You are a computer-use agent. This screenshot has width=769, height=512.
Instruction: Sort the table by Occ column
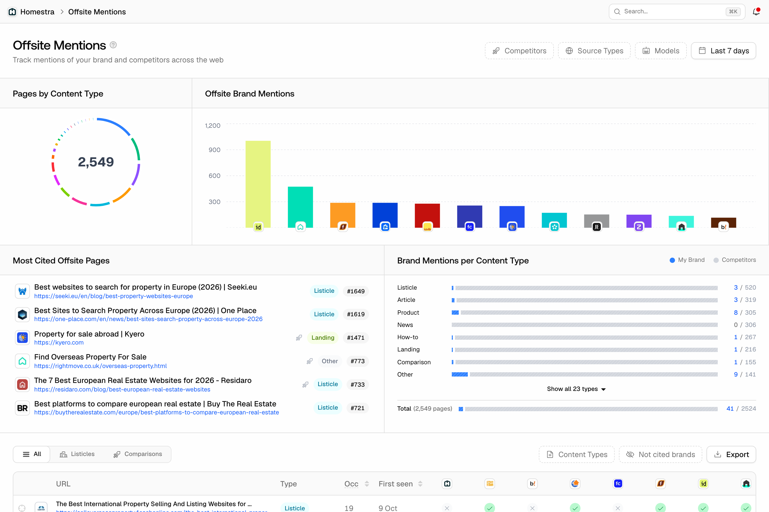(x=356, y=484)
